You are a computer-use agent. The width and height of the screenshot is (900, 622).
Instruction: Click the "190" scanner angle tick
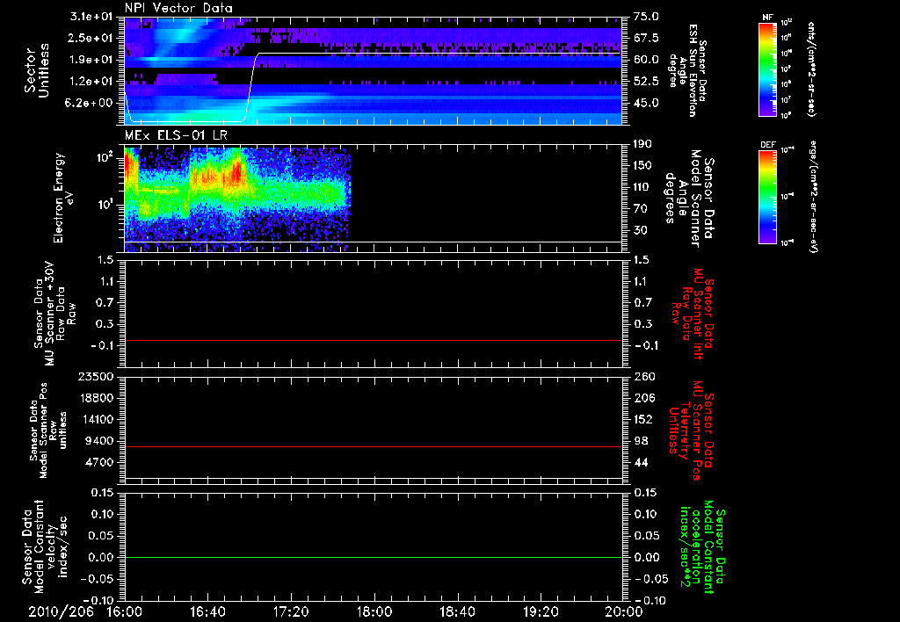(x=643, y=144)
